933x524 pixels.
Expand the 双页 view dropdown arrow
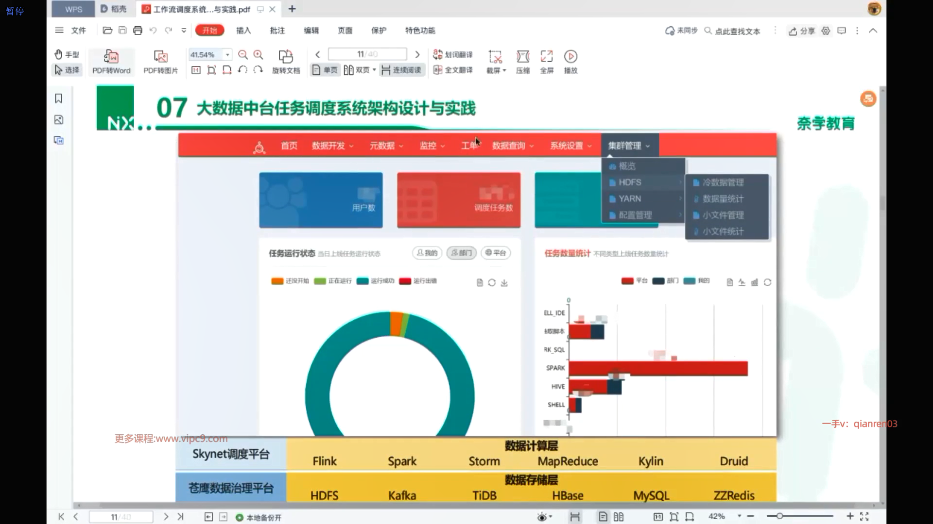374,70
